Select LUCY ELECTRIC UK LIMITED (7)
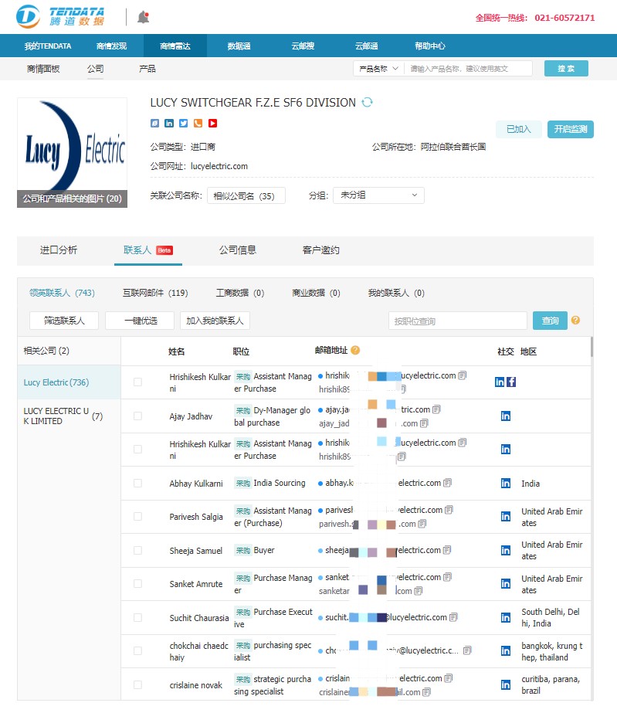The width and height of the screenshot is (617, 713). tap(69, 416)
